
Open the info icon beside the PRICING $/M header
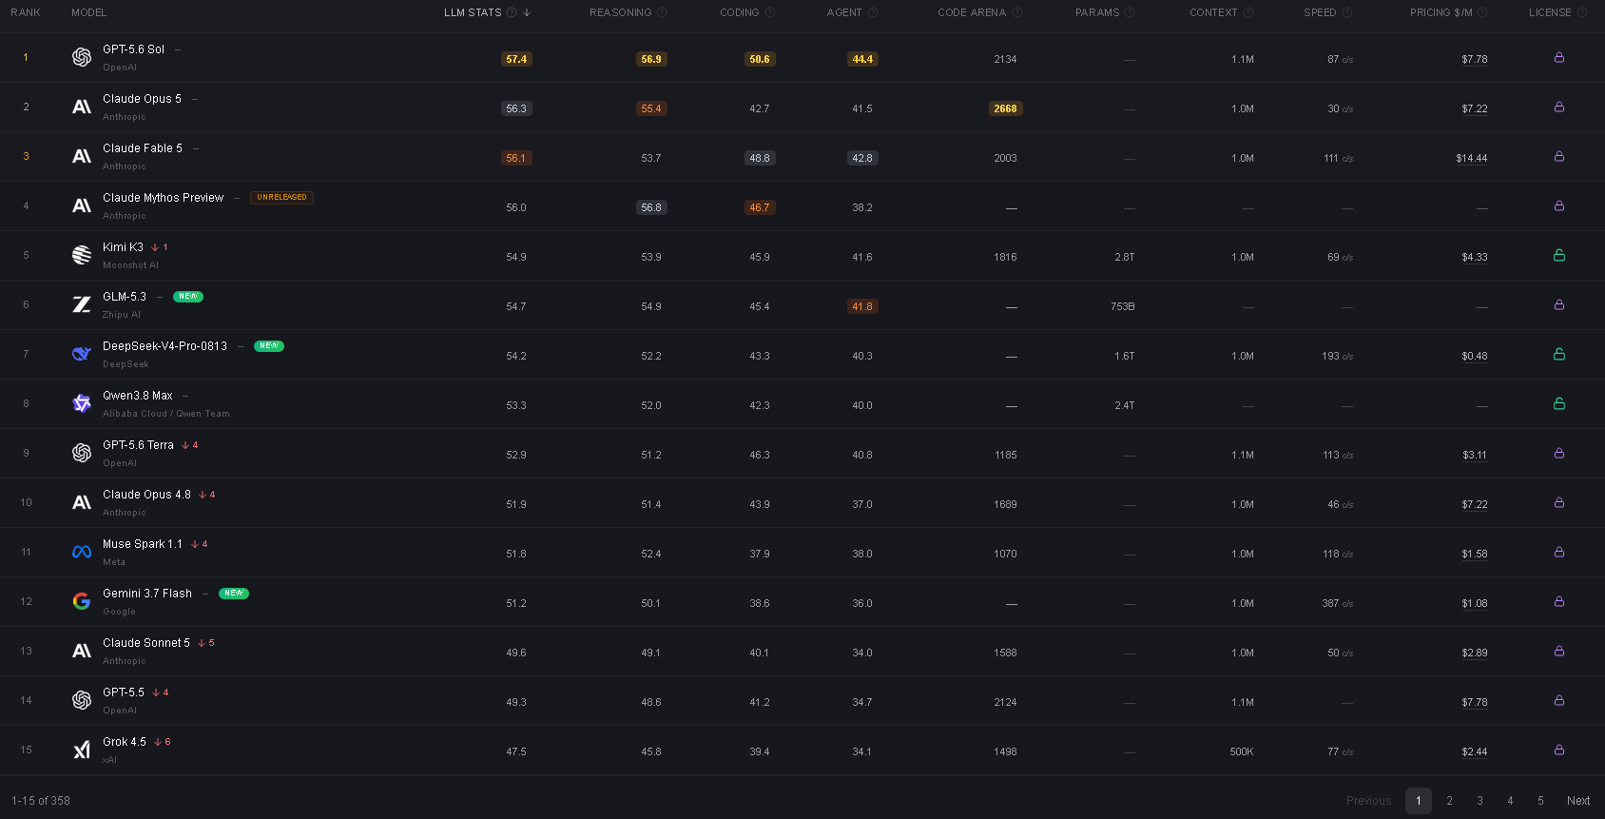pos(1482,12)
